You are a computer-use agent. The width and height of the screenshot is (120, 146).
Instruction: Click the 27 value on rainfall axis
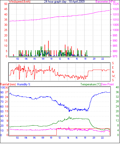click(x=6, y=92)
